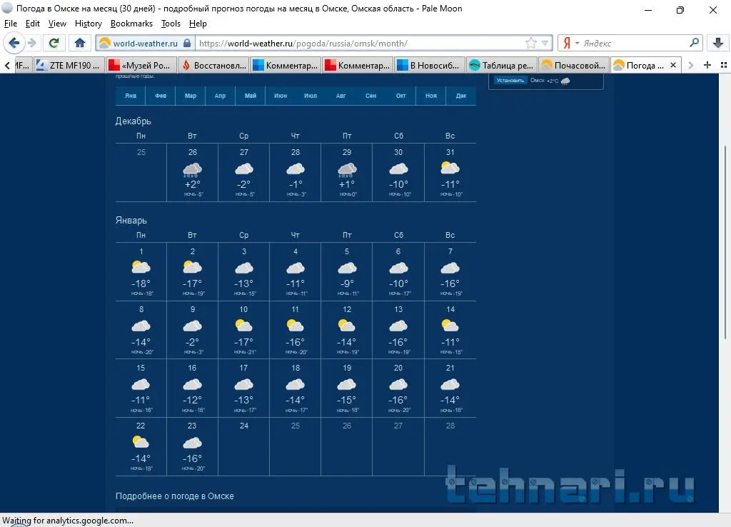
Task: Open the December 31 partly sunny icon
Action: pos(450,168)
